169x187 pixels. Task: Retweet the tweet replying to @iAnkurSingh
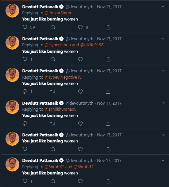(x=52, y=27)
